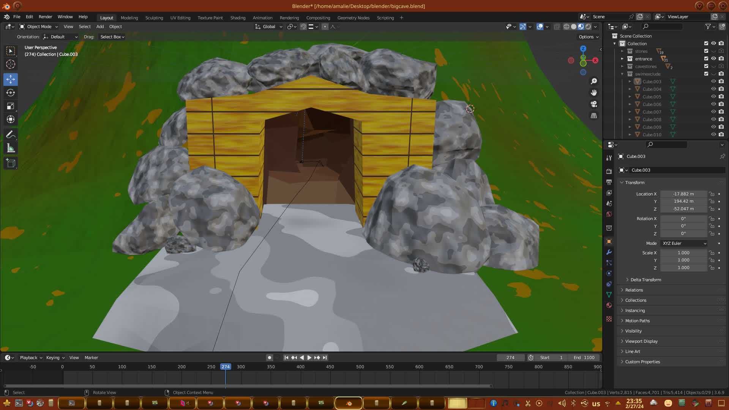The height and width of the screenshot is (410, 729).
Task: Open the Object Mode dropdown
Action: [39, 27]
